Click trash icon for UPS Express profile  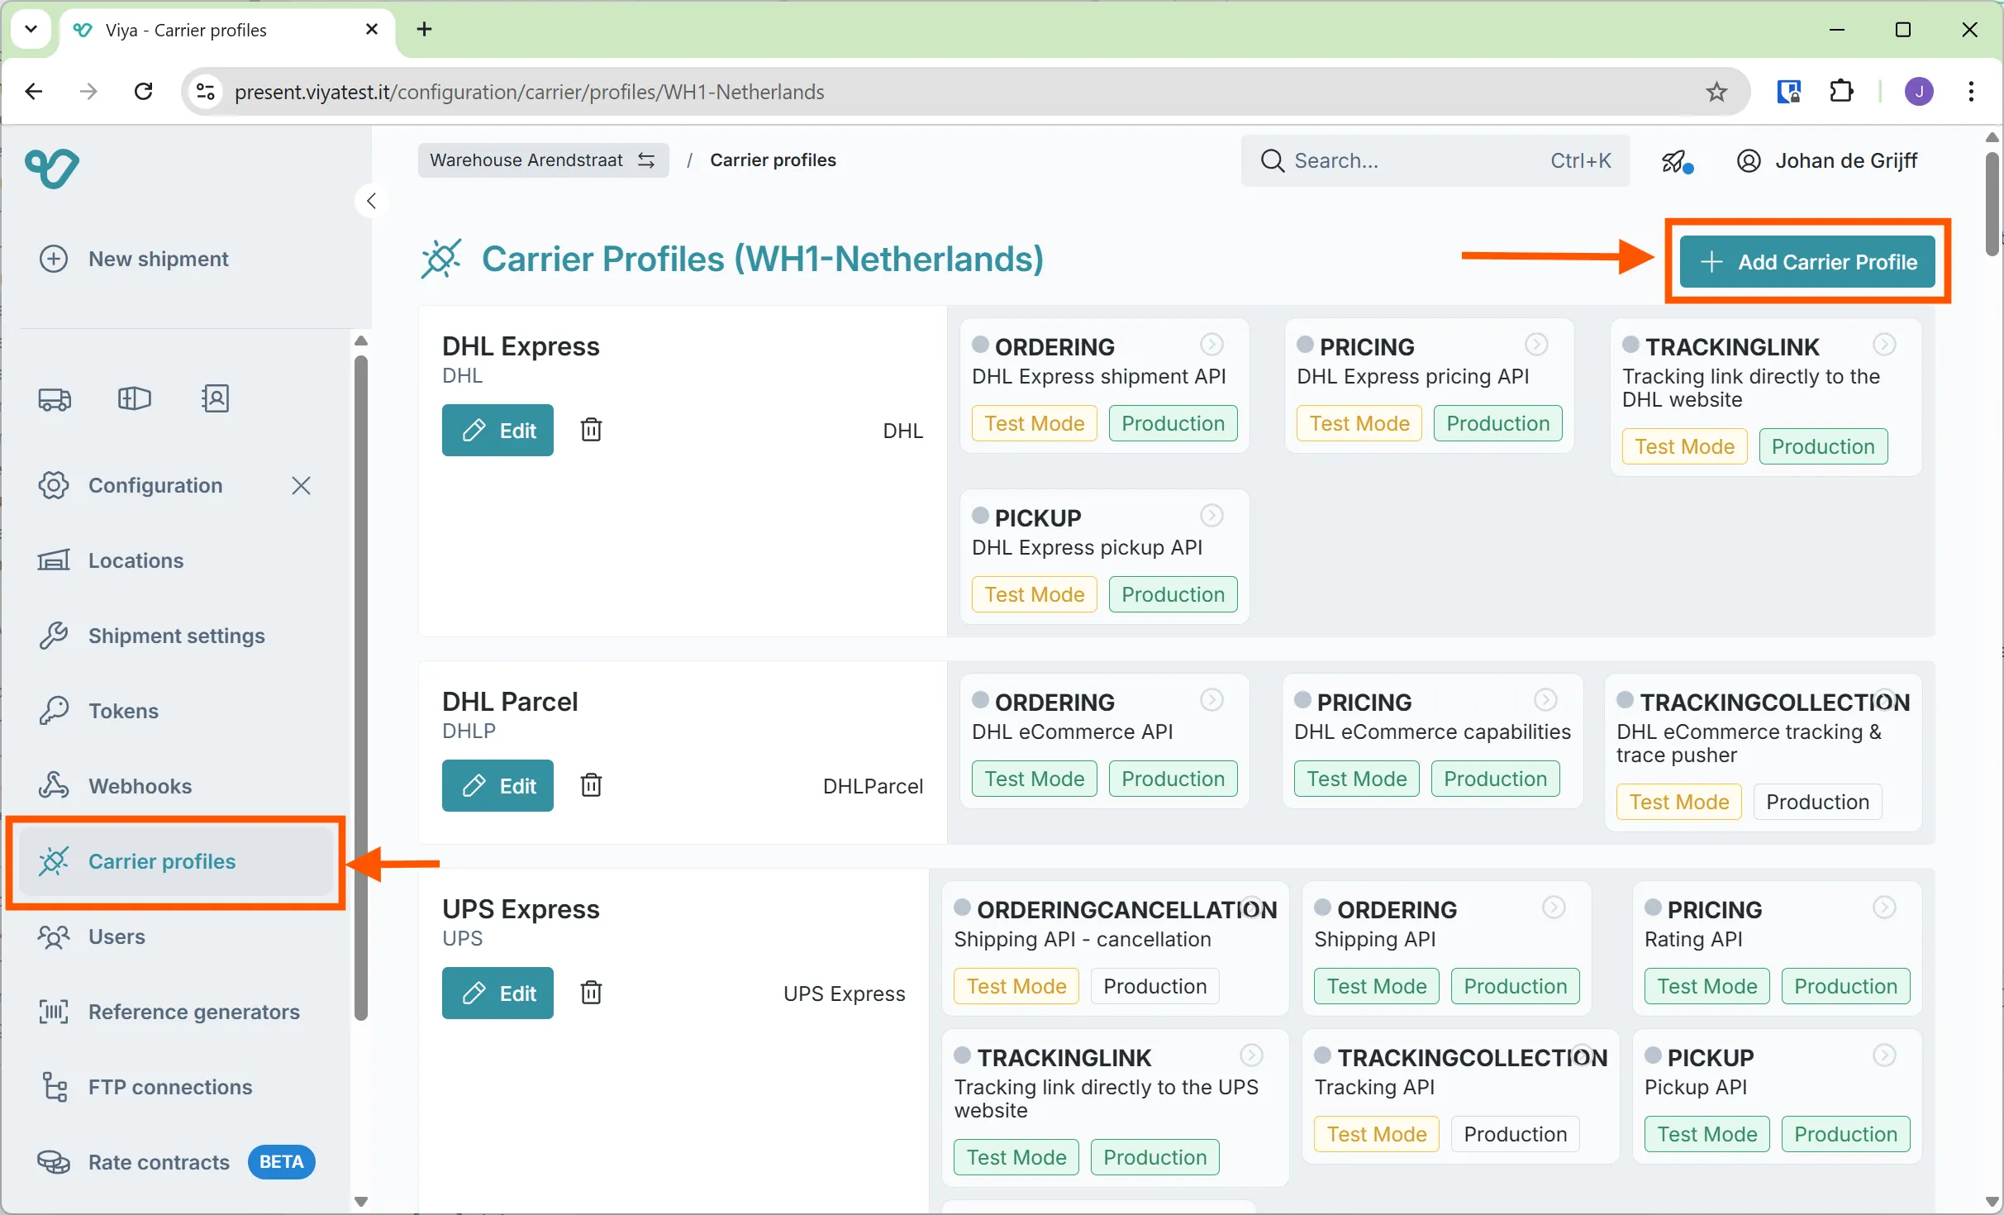coord(591,992)
